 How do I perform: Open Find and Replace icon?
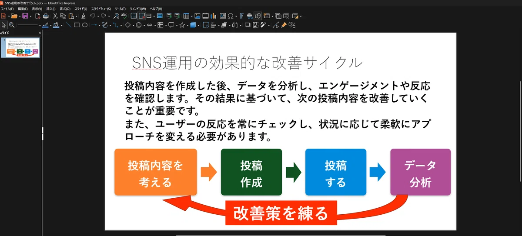pyautogui.click(x=116, y=16)
